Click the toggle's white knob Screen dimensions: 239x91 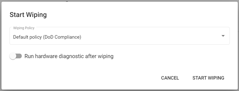(13, 56)
